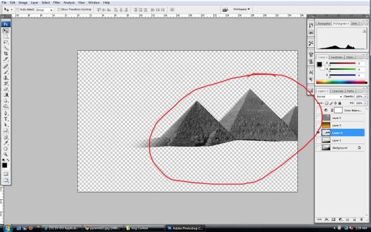Open the Image menu
Screen dimensions: 371x232
(23, 2)
